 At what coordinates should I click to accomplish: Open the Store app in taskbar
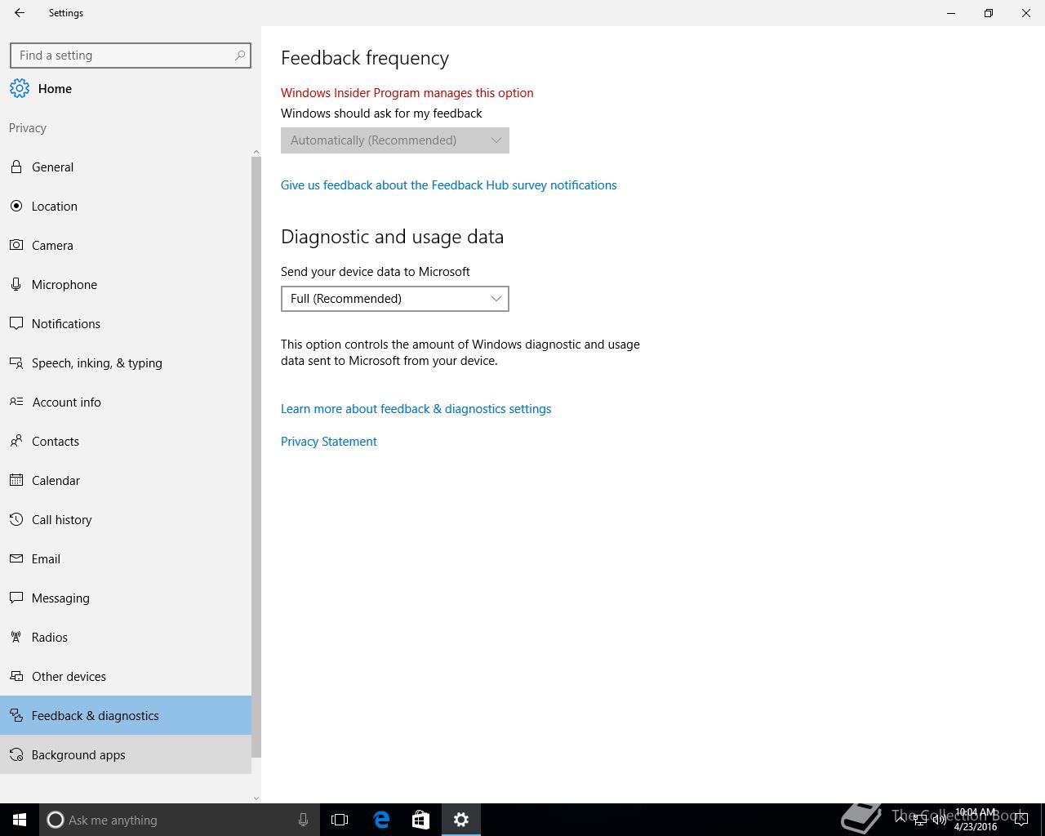pyautogui.click(x=420, y=820)
